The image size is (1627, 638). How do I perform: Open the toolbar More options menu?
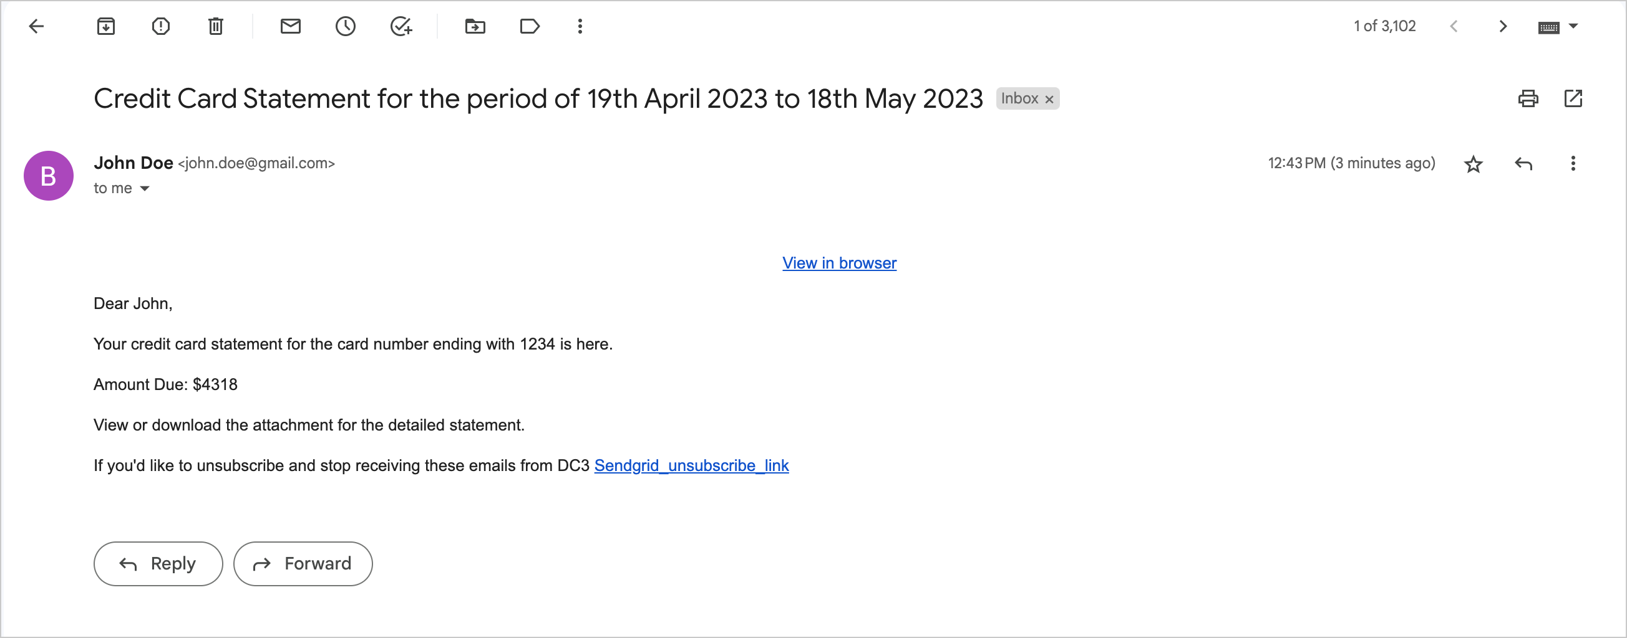click(580, 27)
